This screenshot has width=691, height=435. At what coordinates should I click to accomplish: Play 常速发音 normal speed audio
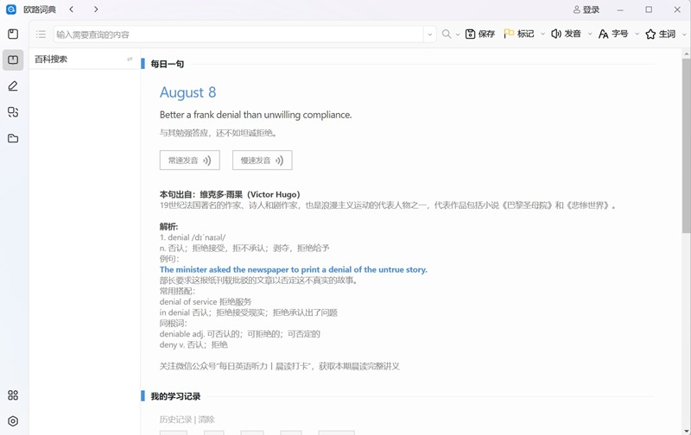(x=189, y=161)
